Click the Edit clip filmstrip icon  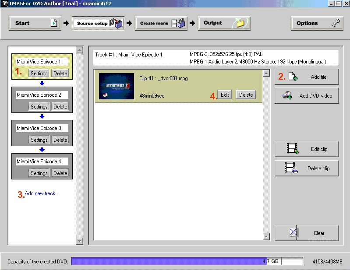(x=293, y=148)
